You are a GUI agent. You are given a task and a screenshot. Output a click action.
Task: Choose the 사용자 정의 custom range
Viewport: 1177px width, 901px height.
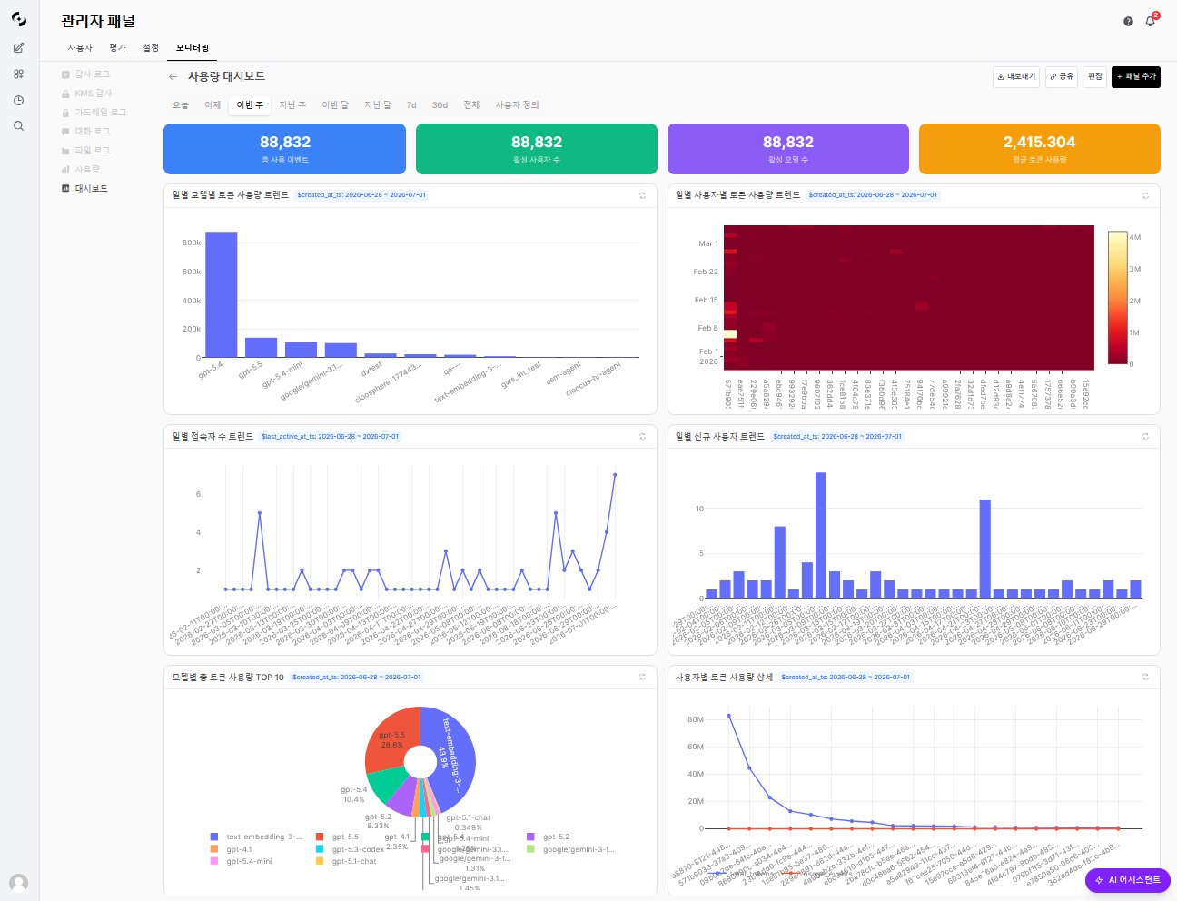[517, 105]
